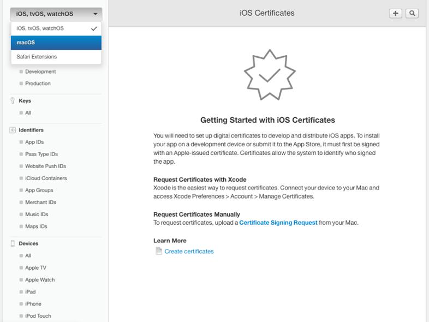Click the Keys section key icon
Screen dimensions: 429x322
pos(13,101)
